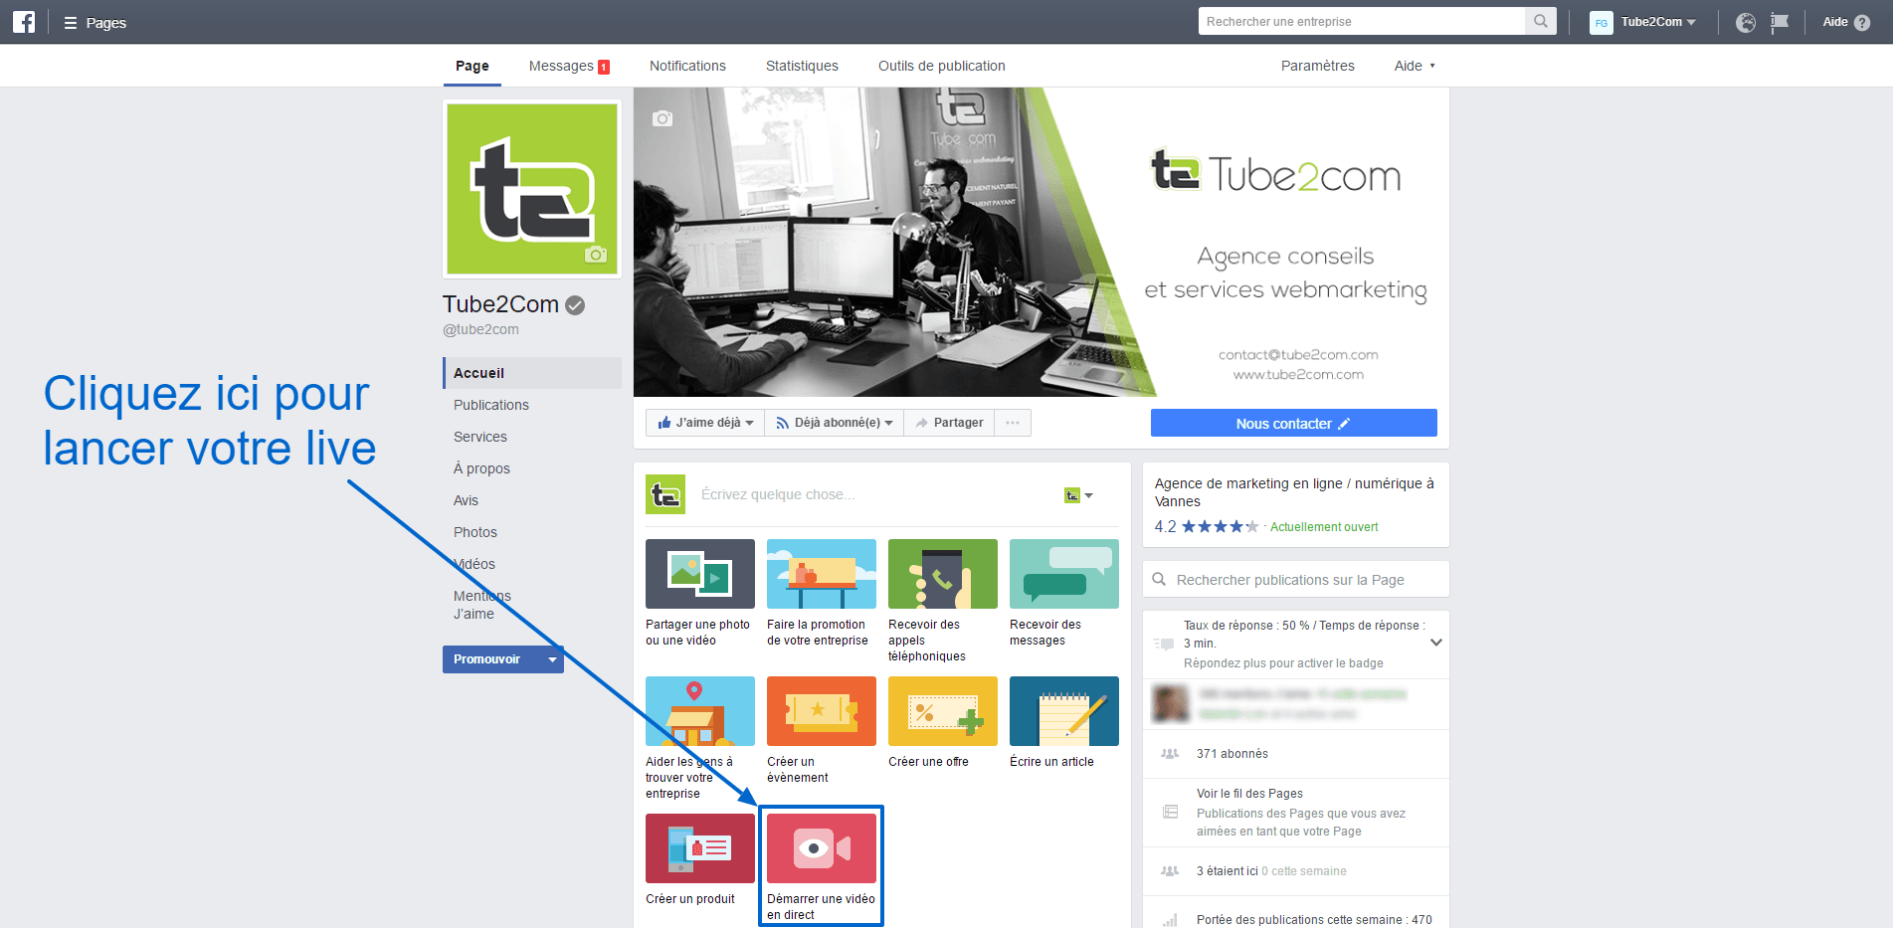This screenshot has height=928, width=1893.
Task: Open Déjà abonné(e) dropdown
Action: coord(835,423)
